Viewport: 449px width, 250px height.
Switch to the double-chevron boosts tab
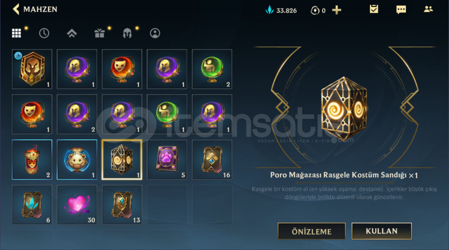[72, 33]
